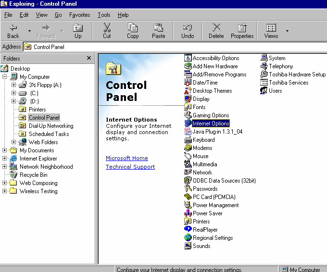
Task: Expand the Internet Explorer node
Action: coord(5,159)
